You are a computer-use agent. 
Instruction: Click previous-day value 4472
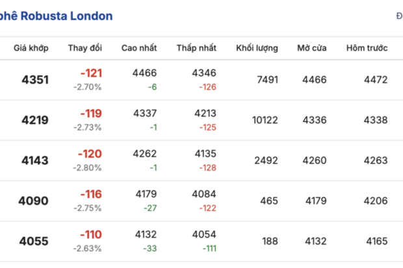tap(376, 80)
